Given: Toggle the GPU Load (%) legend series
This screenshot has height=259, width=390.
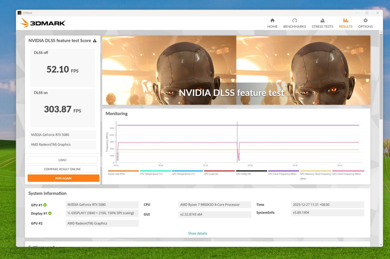Looking at the screenshot, I should tap(211, 174).
